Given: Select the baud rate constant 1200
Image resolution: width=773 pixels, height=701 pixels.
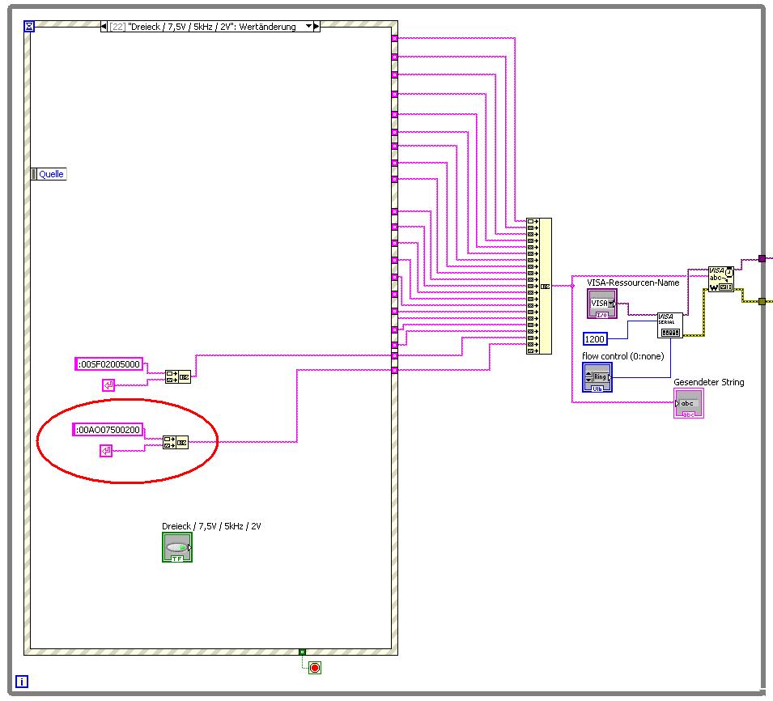Looking at the screenshot, I should pyautogui.click(x=595, y=338).
